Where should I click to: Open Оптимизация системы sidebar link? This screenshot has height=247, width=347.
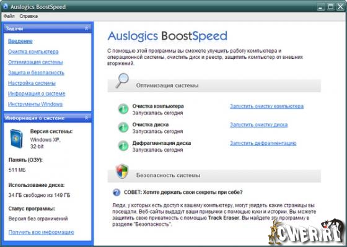[35, 62]
